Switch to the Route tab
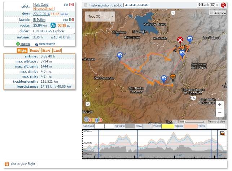The height and width of the screenshot is (171, 232). click(x=35, y=51)
